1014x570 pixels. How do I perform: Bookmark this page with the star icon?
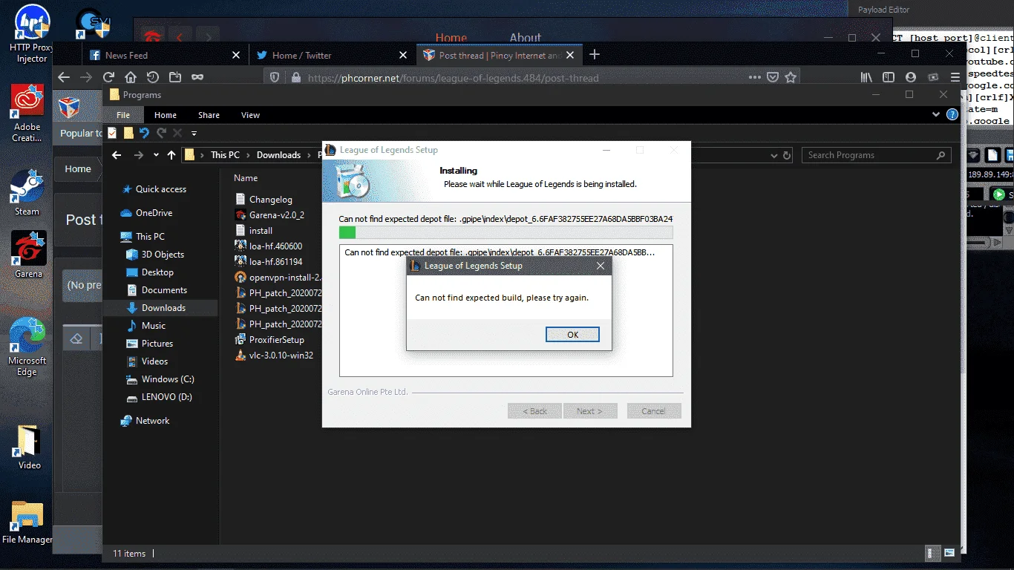[791, 77]
